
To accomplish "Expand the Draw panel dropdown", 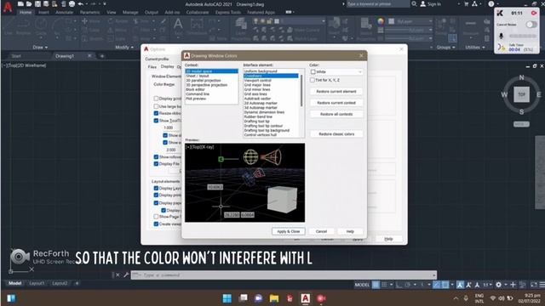I will coord(40,48).
